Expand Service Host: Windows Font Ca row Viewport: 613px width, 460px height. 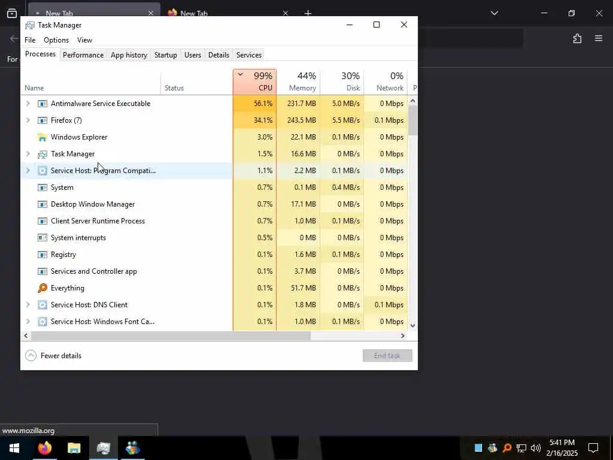tap(28, 322)
